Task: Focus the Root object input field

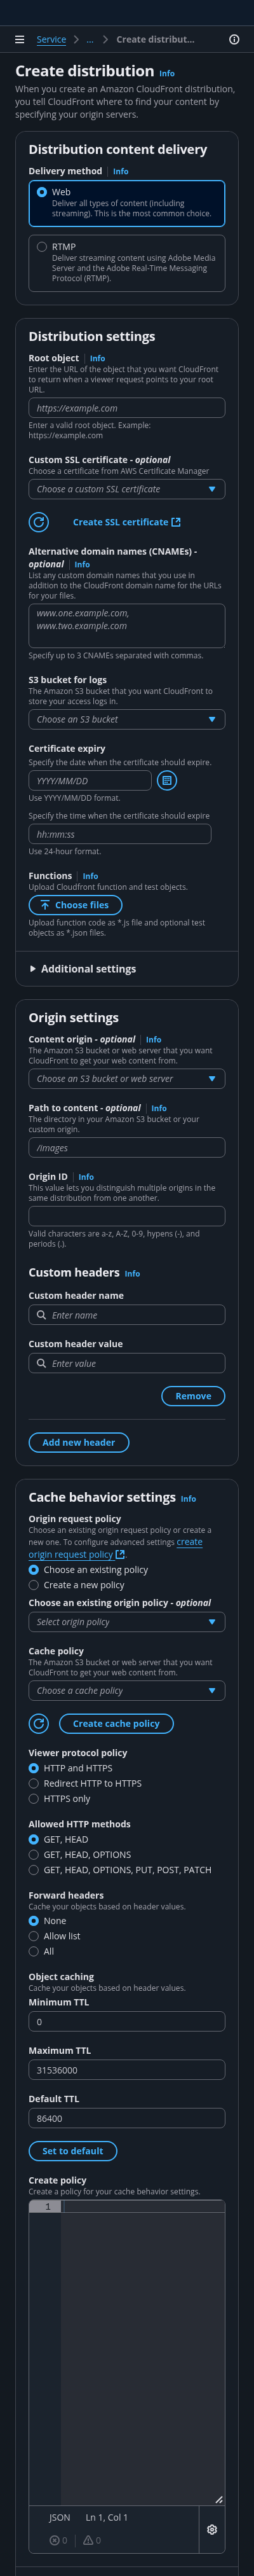Action: tap(127, 408)
